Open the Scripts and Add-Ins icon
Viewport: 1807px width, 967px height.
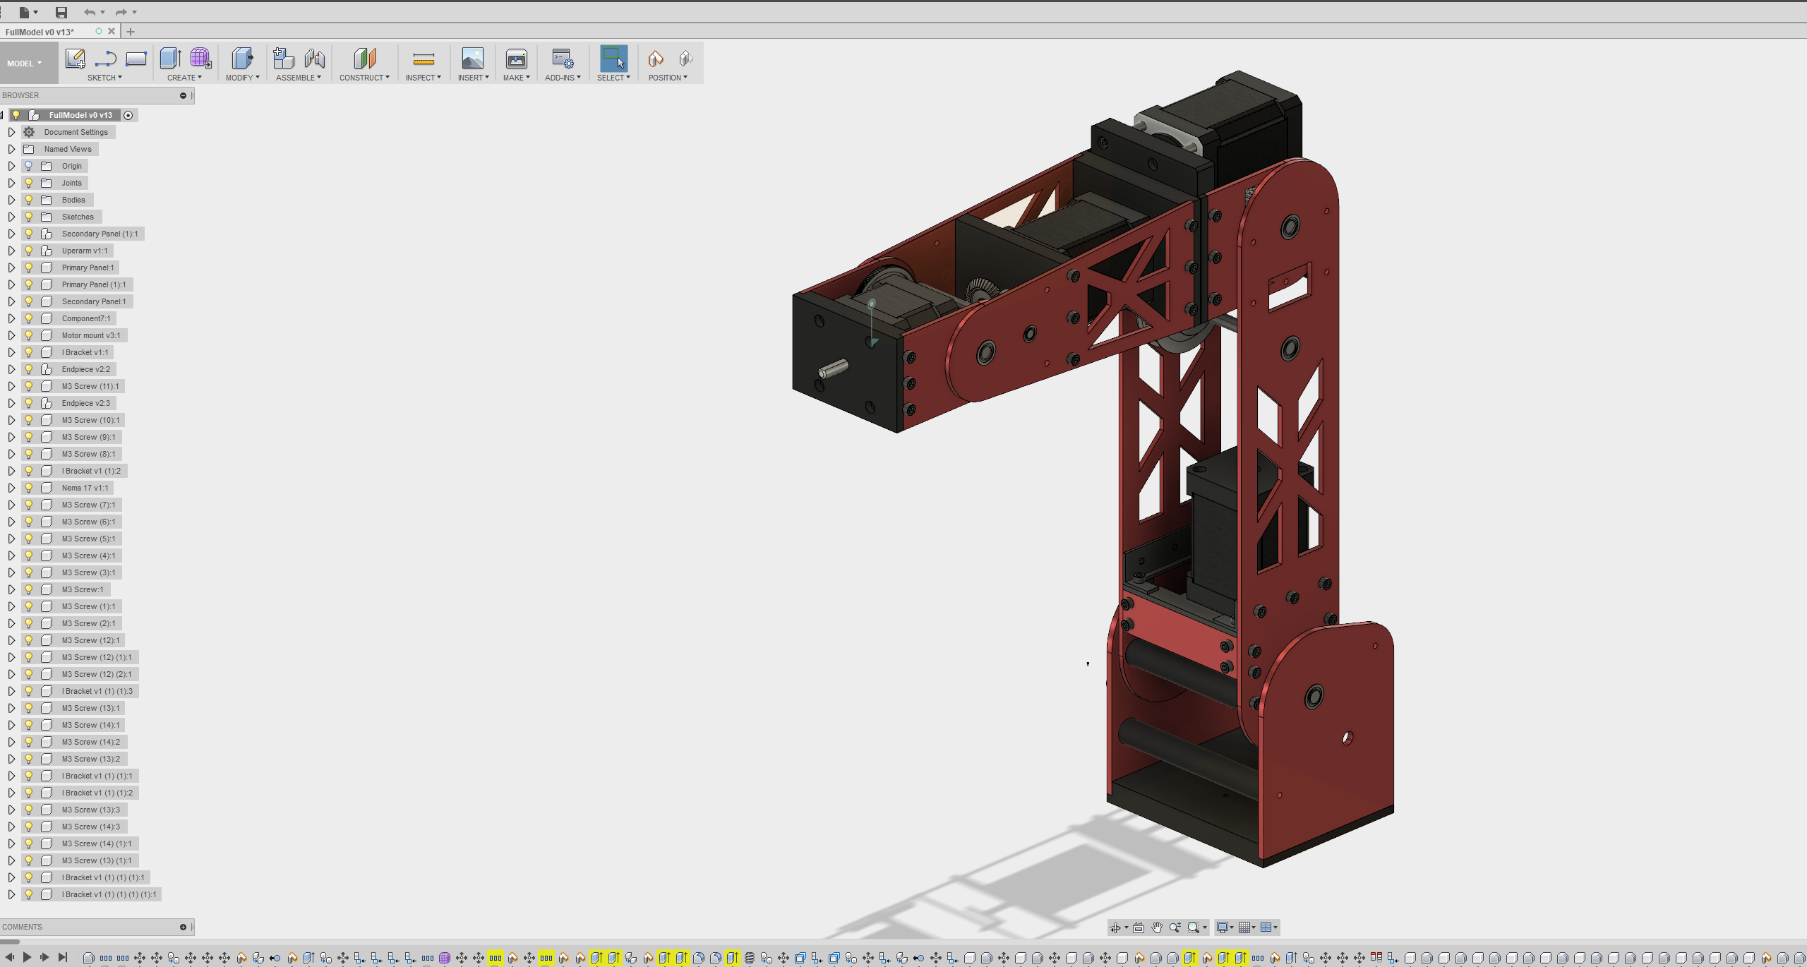[563, 59]
